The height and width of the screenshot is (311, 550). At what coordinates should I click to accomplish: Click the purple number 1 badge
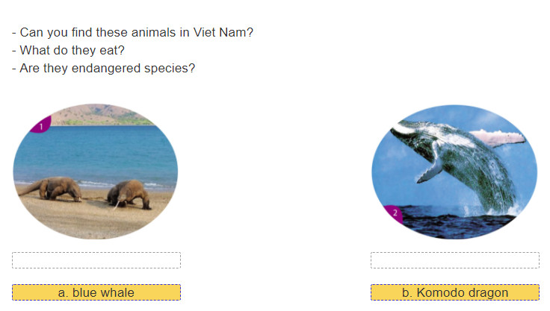click(41, 125)
